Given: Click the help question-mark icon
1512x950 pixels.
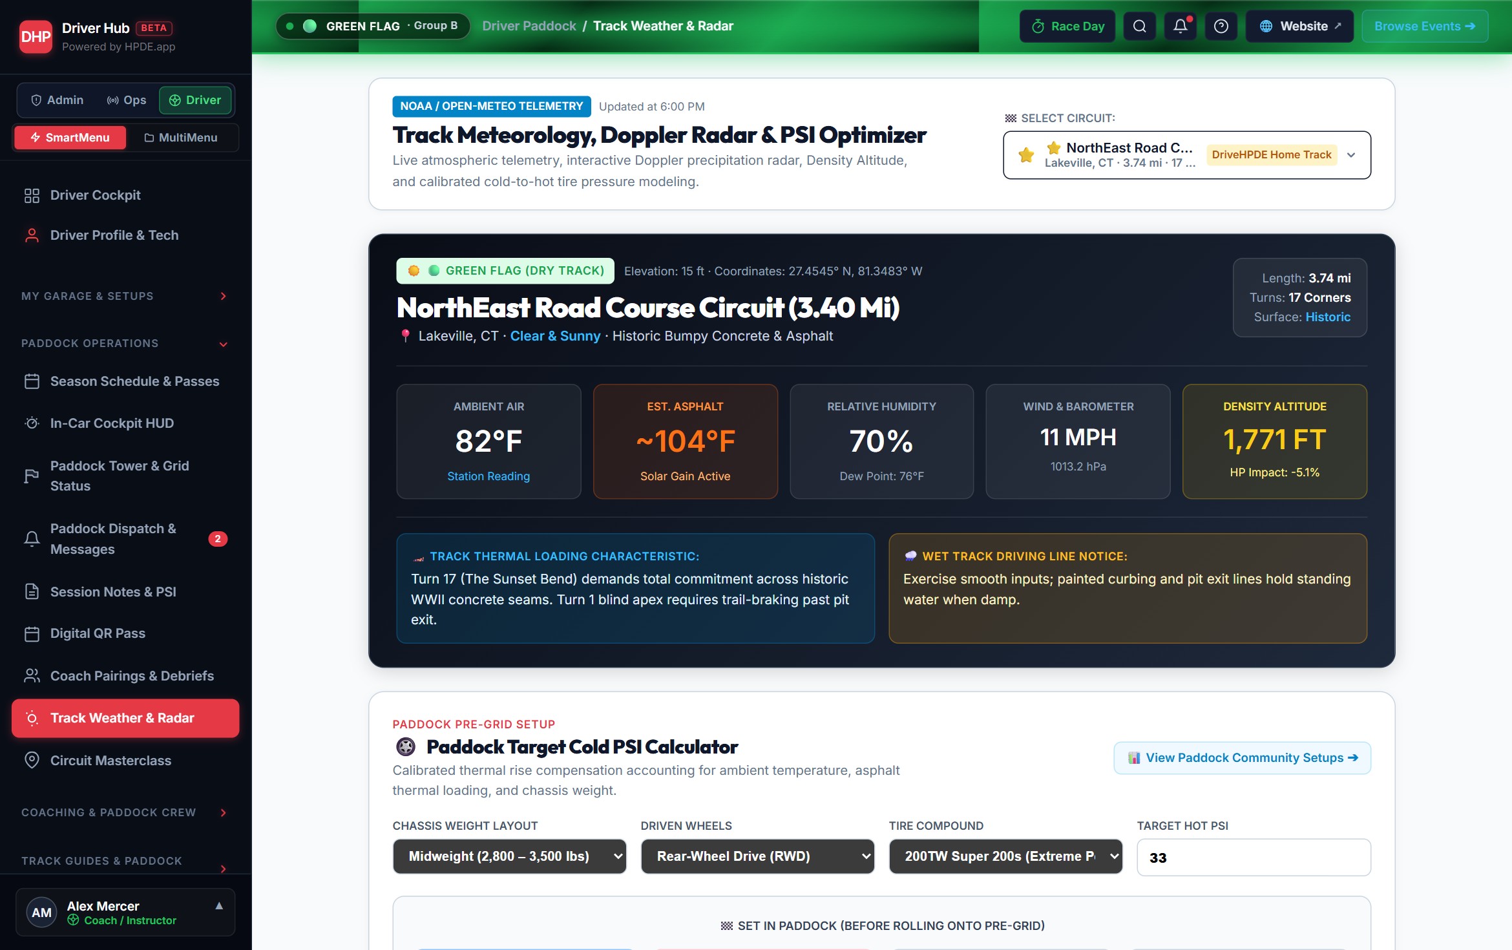Looking at the screenshot, I should click(1221, 26).
